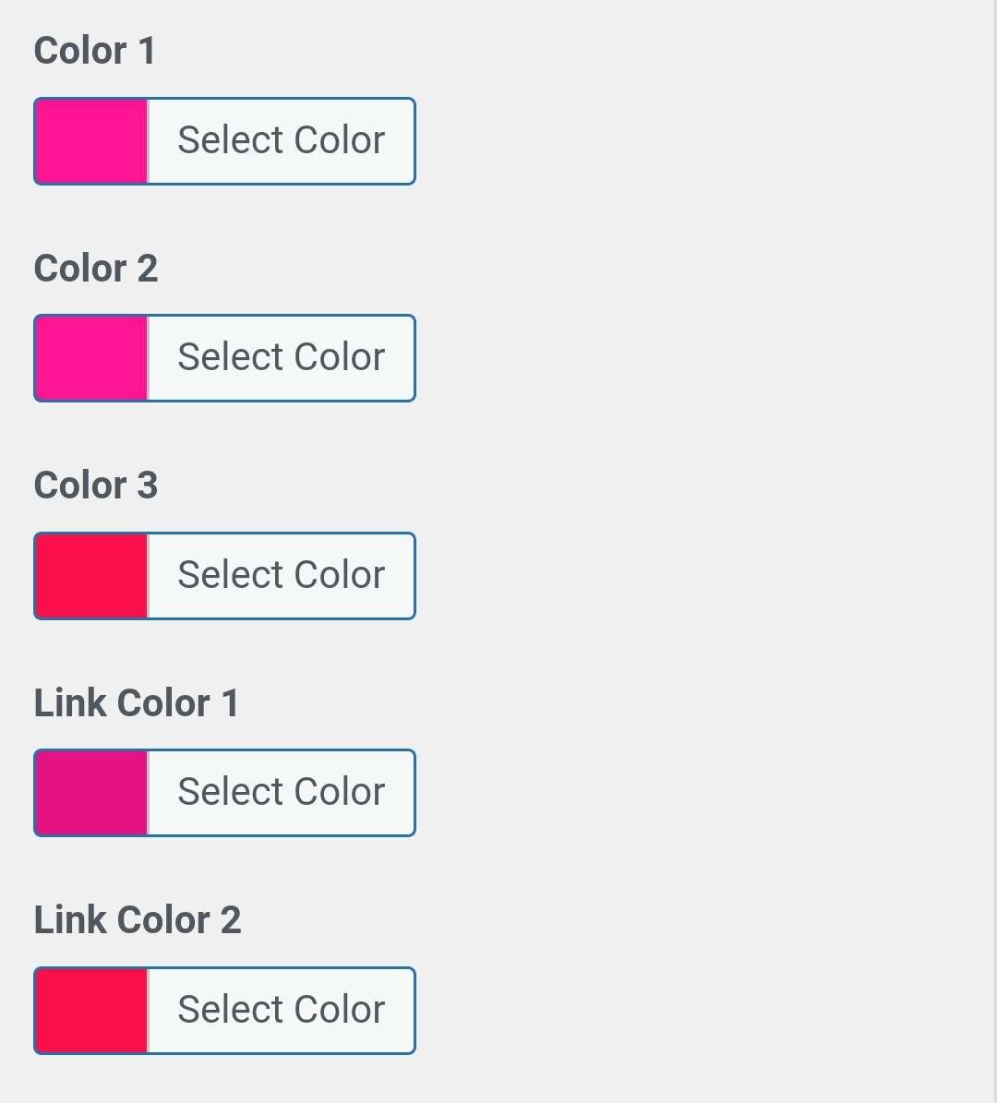This screenshot has height=1103, width=997.
Task: Click the "Color 3" heading label
Action: point(96,486)
